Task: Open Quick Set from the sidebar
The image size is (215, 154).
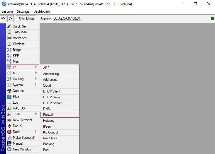Action: [x=19, y=26]
